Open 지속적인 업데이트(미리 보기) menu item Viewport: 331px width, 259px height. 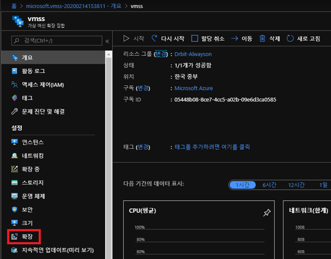53,250
